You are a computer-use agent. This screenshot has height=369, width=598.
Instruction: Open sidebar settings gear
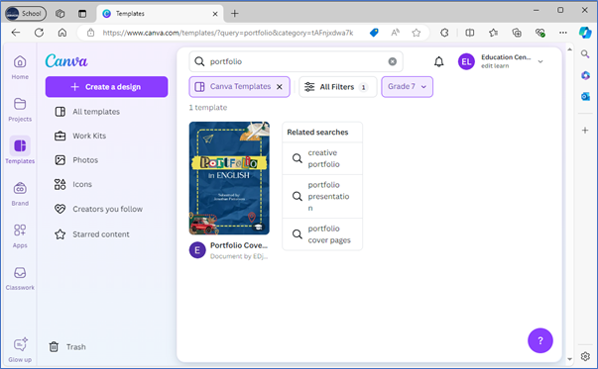[585, 356]
